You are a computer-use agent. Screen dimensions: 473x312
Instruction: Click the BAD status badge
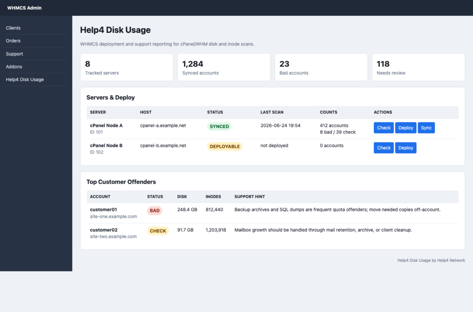155,211
